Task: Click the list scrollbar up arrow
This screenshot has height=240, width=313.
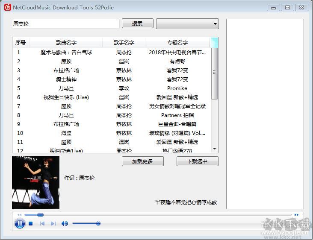Action: [215, 41]
